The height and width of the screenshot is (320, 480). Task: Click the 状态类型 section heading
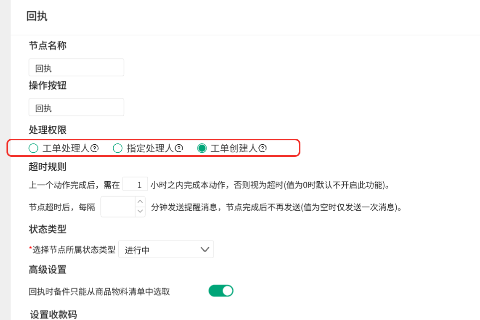point(47,229)
